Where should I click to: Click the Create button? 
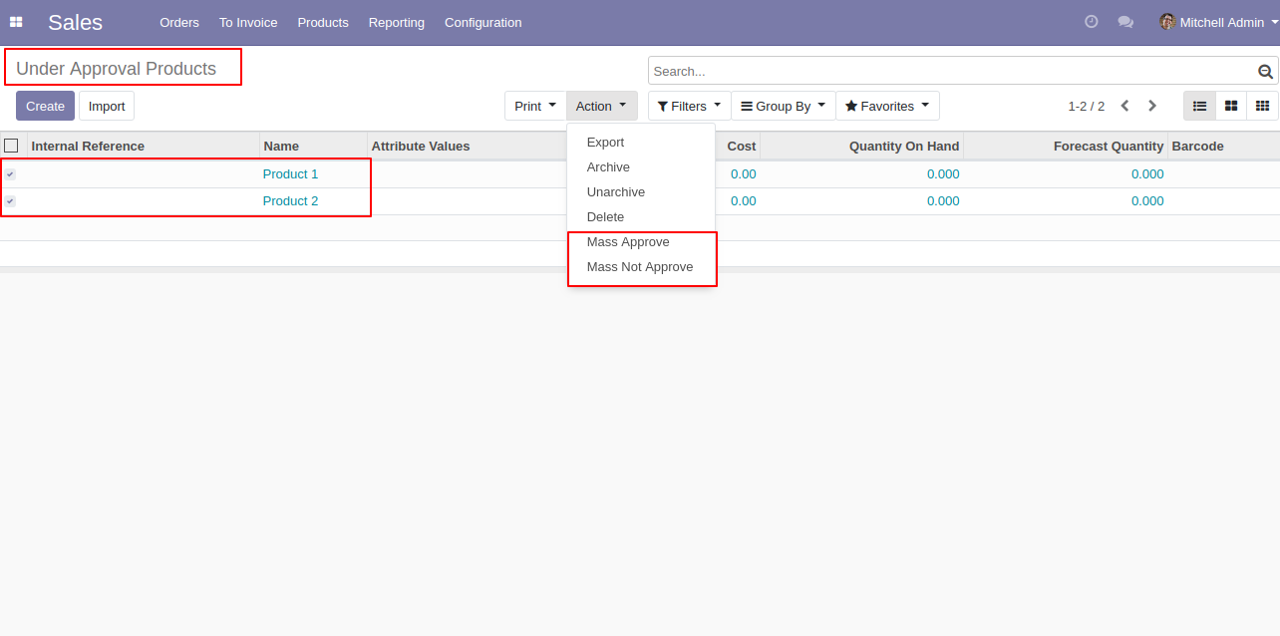tap(45, 106)
